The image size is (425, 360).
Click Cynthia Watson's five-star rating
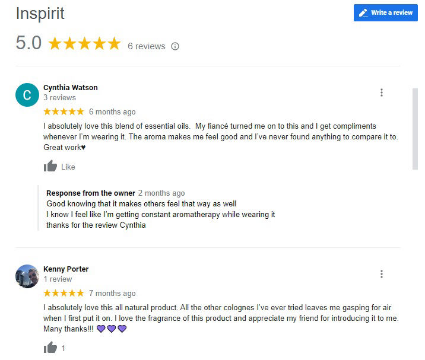pos(64,111)
